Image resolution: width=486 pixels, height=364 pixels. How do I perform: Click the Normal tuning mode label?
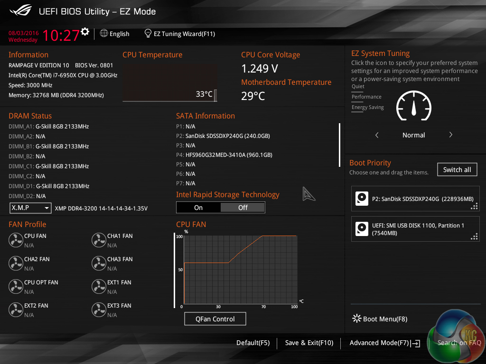coord(414,135)
